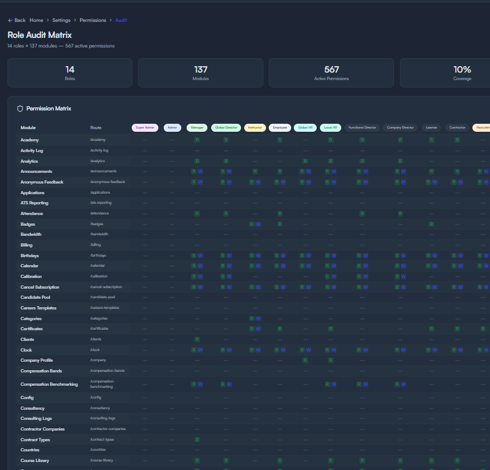Viewport: 490px width, 470px height.
Task: Click the /birthdays route text
Action: click(x=98, y=255)
